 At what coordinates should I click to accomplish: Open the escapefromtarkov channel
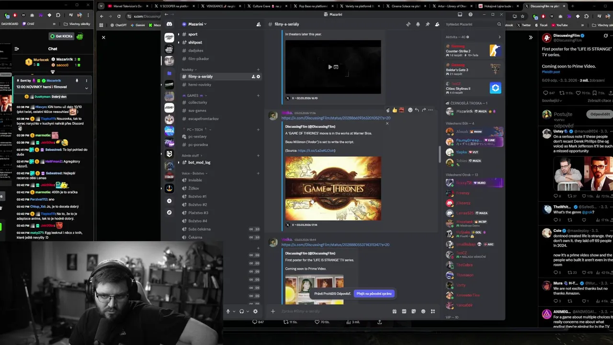[219, 119]
